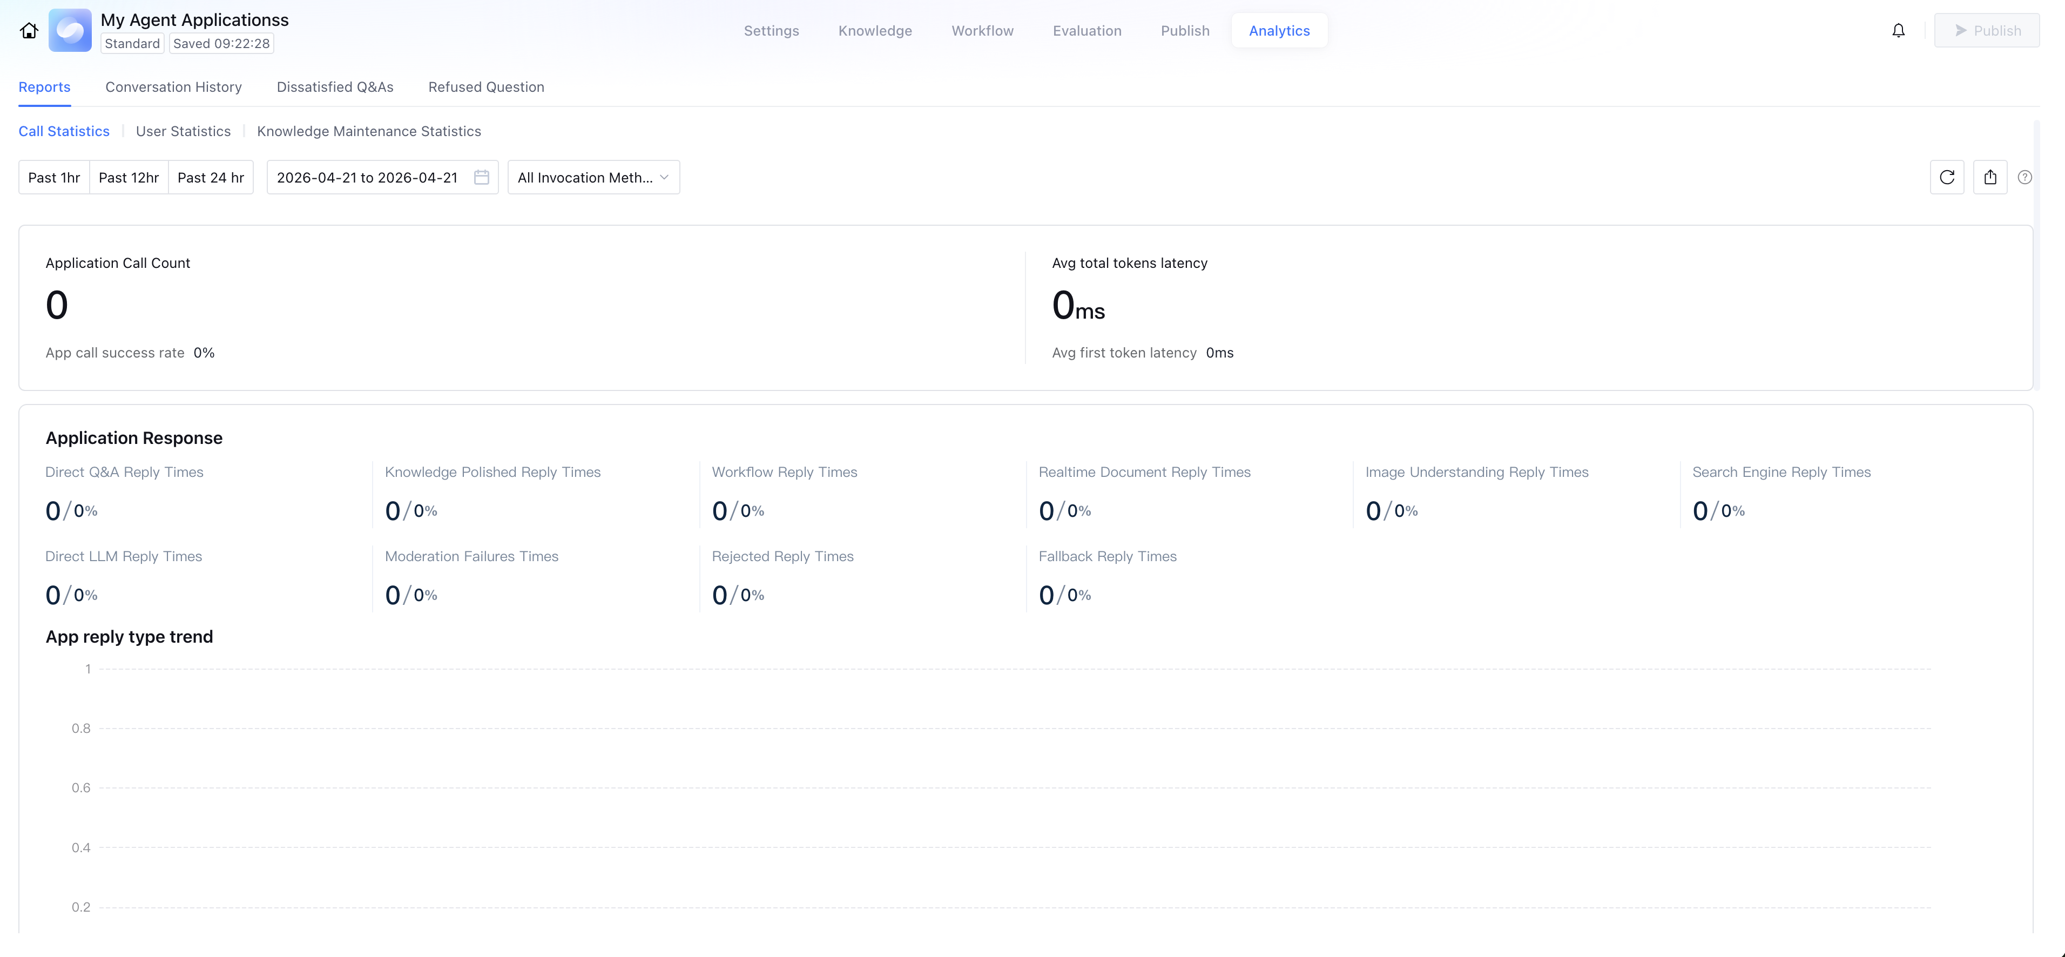
Task: Open the help question-mark icon
Action: pyautogui.click(x=2025, y=177)
